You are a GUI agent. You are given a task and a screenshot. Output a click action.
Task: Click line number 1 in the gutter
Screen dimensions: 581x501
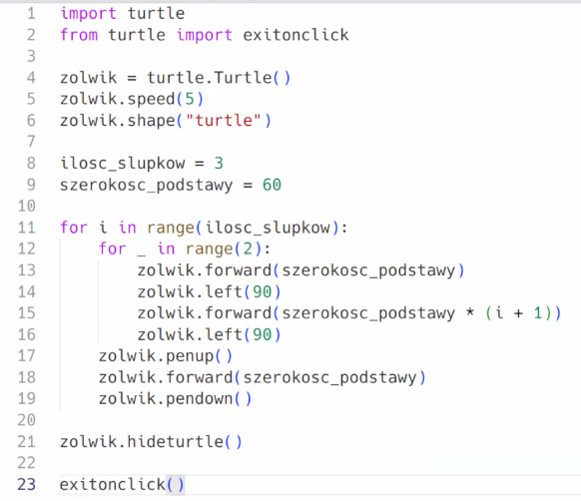32,14
